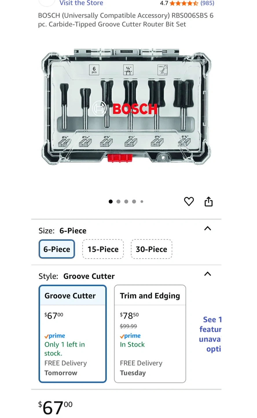This screenshot has width=257, height=418.
Task: Collapse the Size section chevron
Action: coord(208,229)
